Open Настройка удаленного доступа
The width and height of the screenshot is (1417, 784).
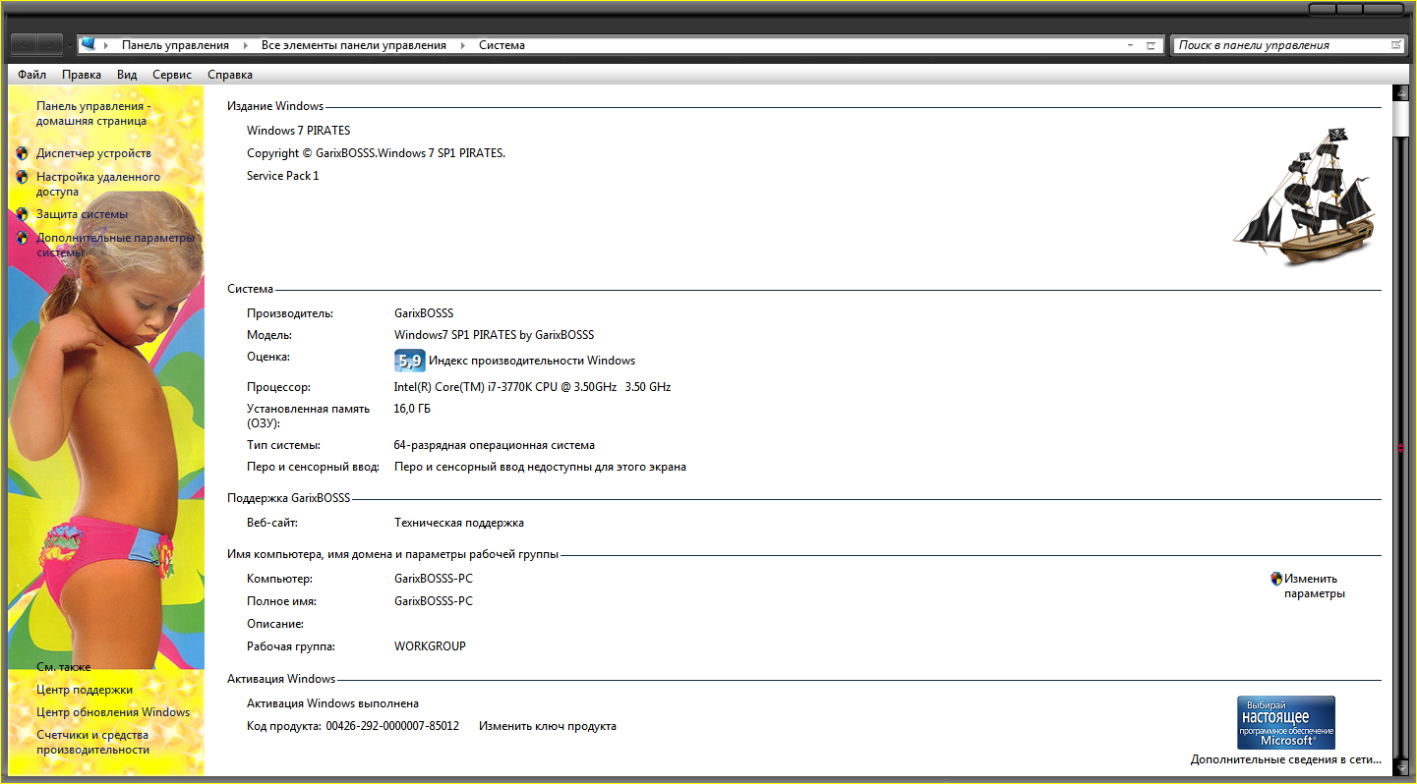[x=98, y=184]
